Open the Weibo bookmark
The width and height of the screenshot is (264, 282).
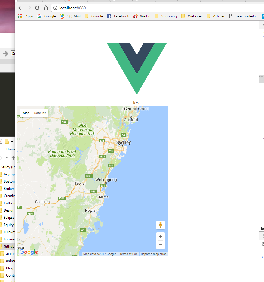tap(142, 16)
